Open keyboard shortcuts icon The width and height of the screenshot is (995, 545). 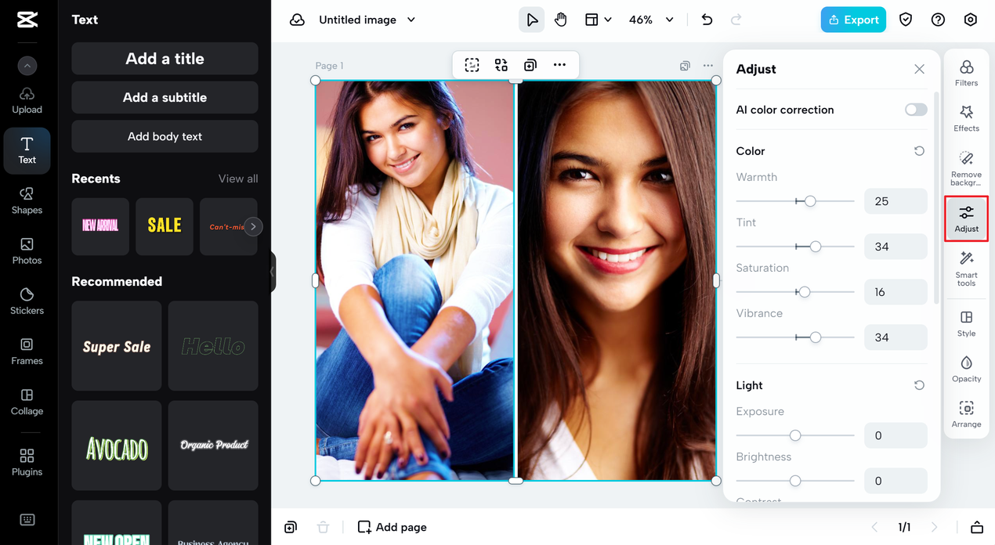point(27,520)
